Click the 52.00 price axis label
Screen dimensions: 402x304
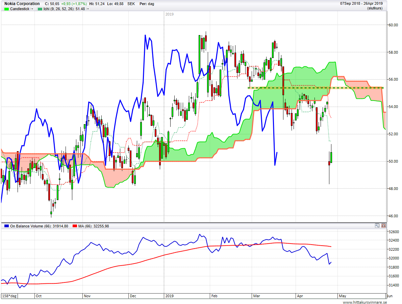(x=393, y=134)
